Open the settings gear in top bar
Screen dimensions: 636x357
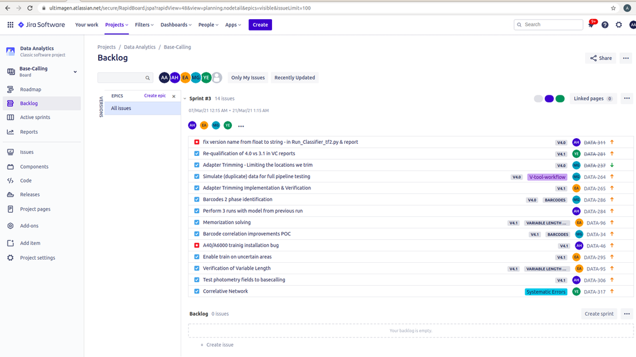tap(619, 25)
